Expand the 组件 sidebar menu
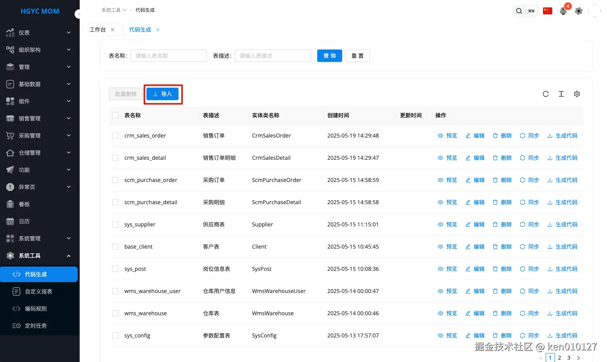607x362 pixels. click(39, 101)
